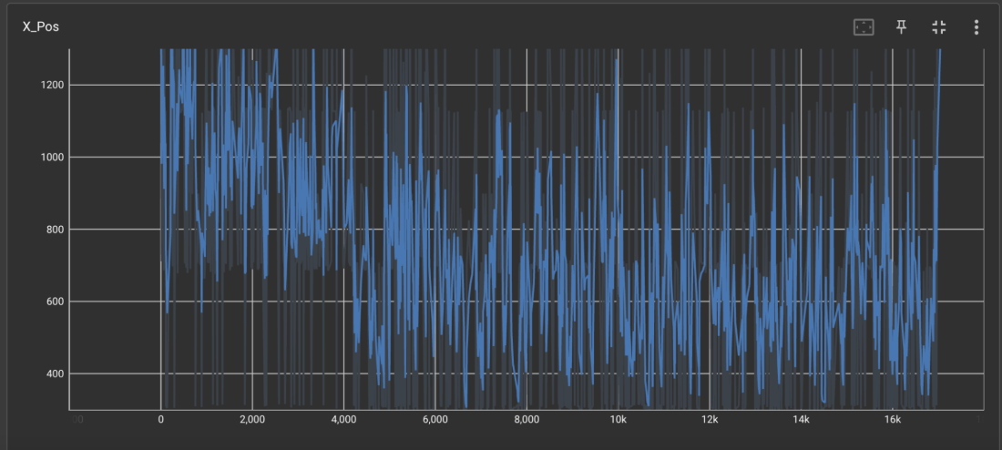Click the 14k step x-axis label
This screenshot has width=1002, height=450.
pyautogui.click(x=802, y=420)
